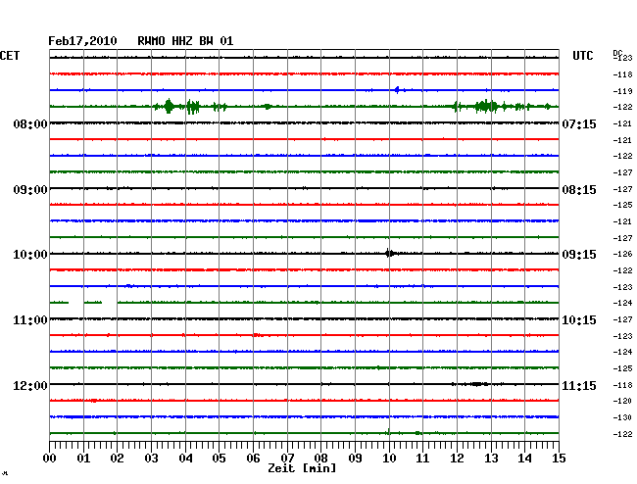
Task: Click minute tick label 12
Action: [457, 459]
